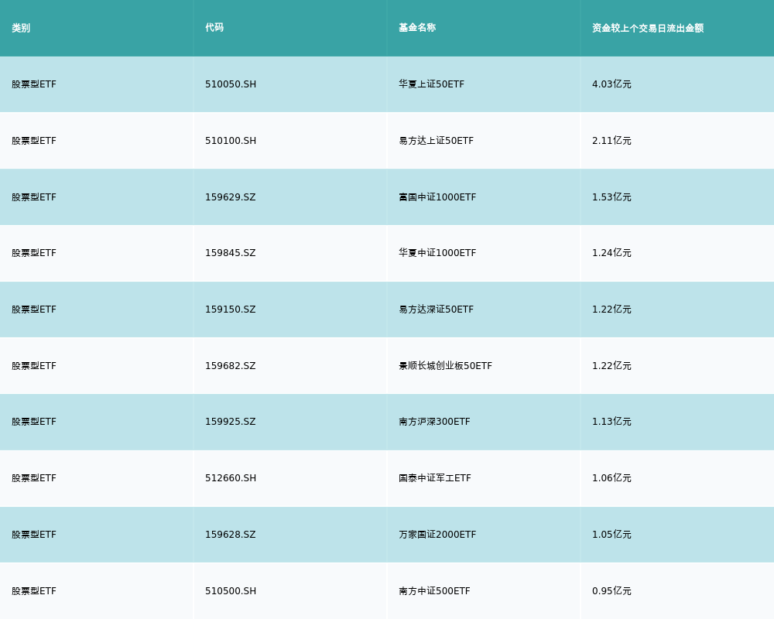The height and width of the screenshot is (619, 774).
Task: Click 股票型ETF in the 510050.SH row
Action: click(34, 84)
